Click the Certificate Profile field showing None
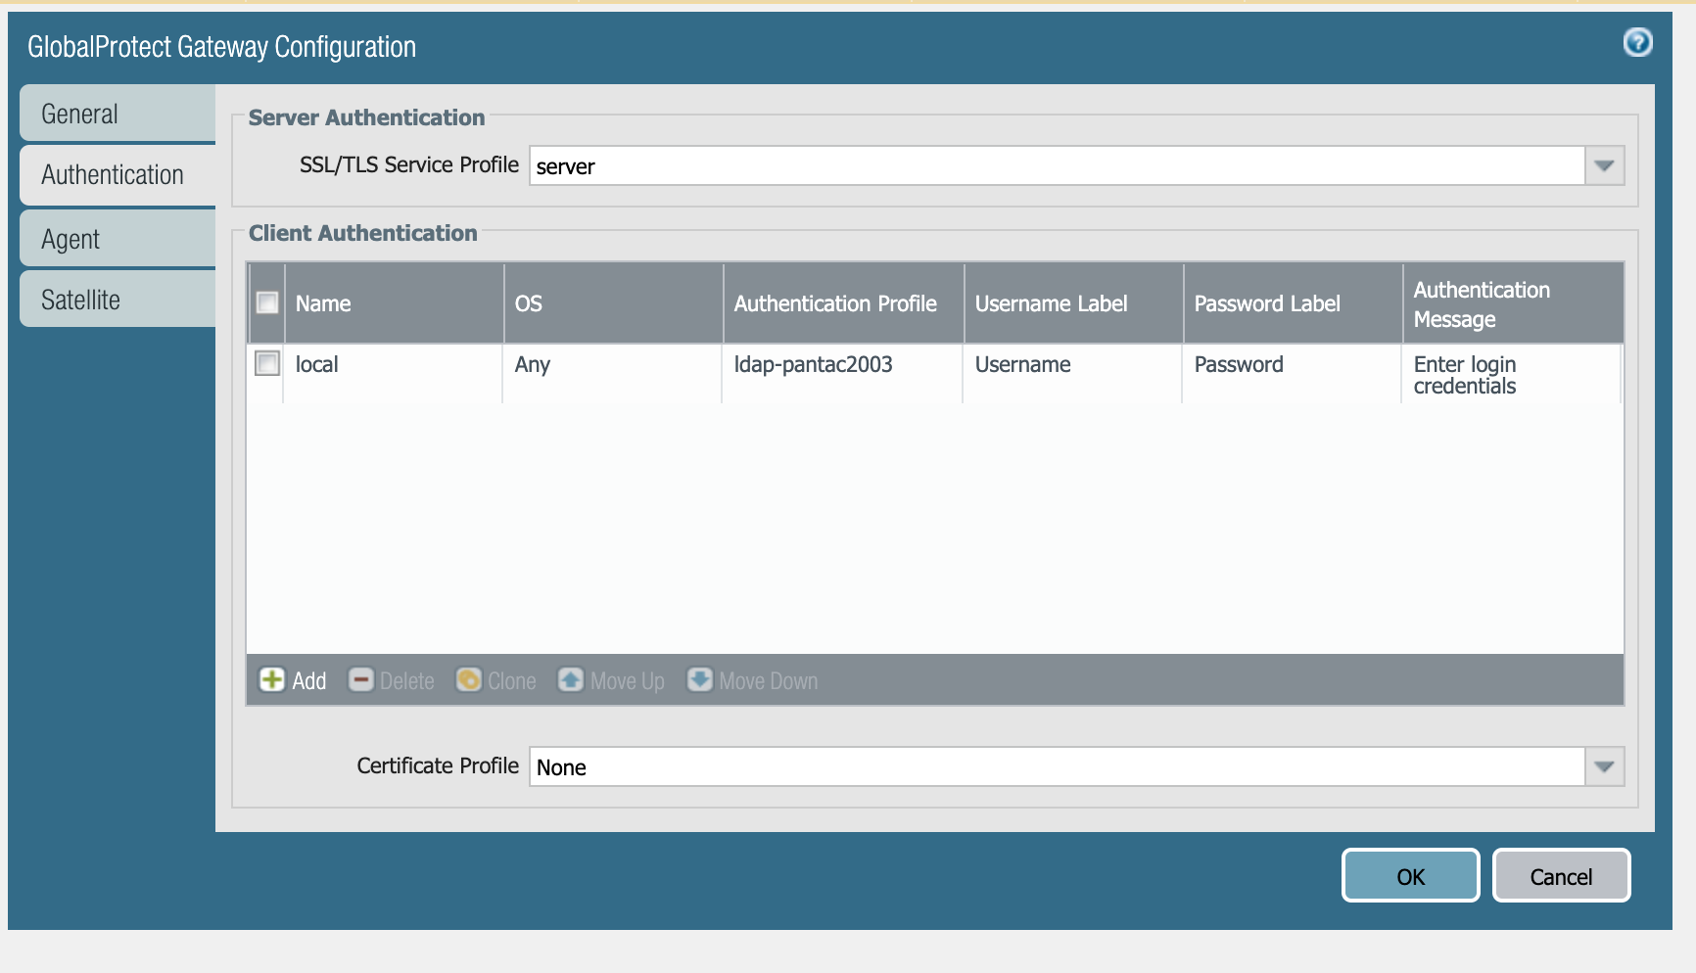This screenshot has width=1696, height=973. (x=1058, y=766)
